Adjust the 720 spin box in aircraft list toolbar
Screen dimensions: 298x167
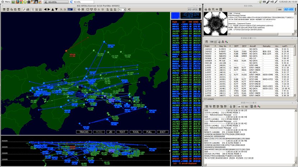coord(213,41)
